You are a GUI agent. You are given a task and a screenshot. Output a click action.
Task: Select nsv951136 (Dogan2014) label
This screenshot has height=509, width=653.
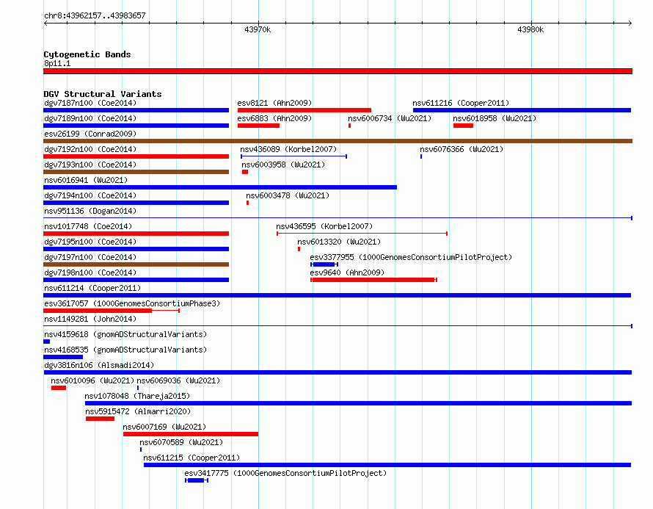tap(90, 211)
